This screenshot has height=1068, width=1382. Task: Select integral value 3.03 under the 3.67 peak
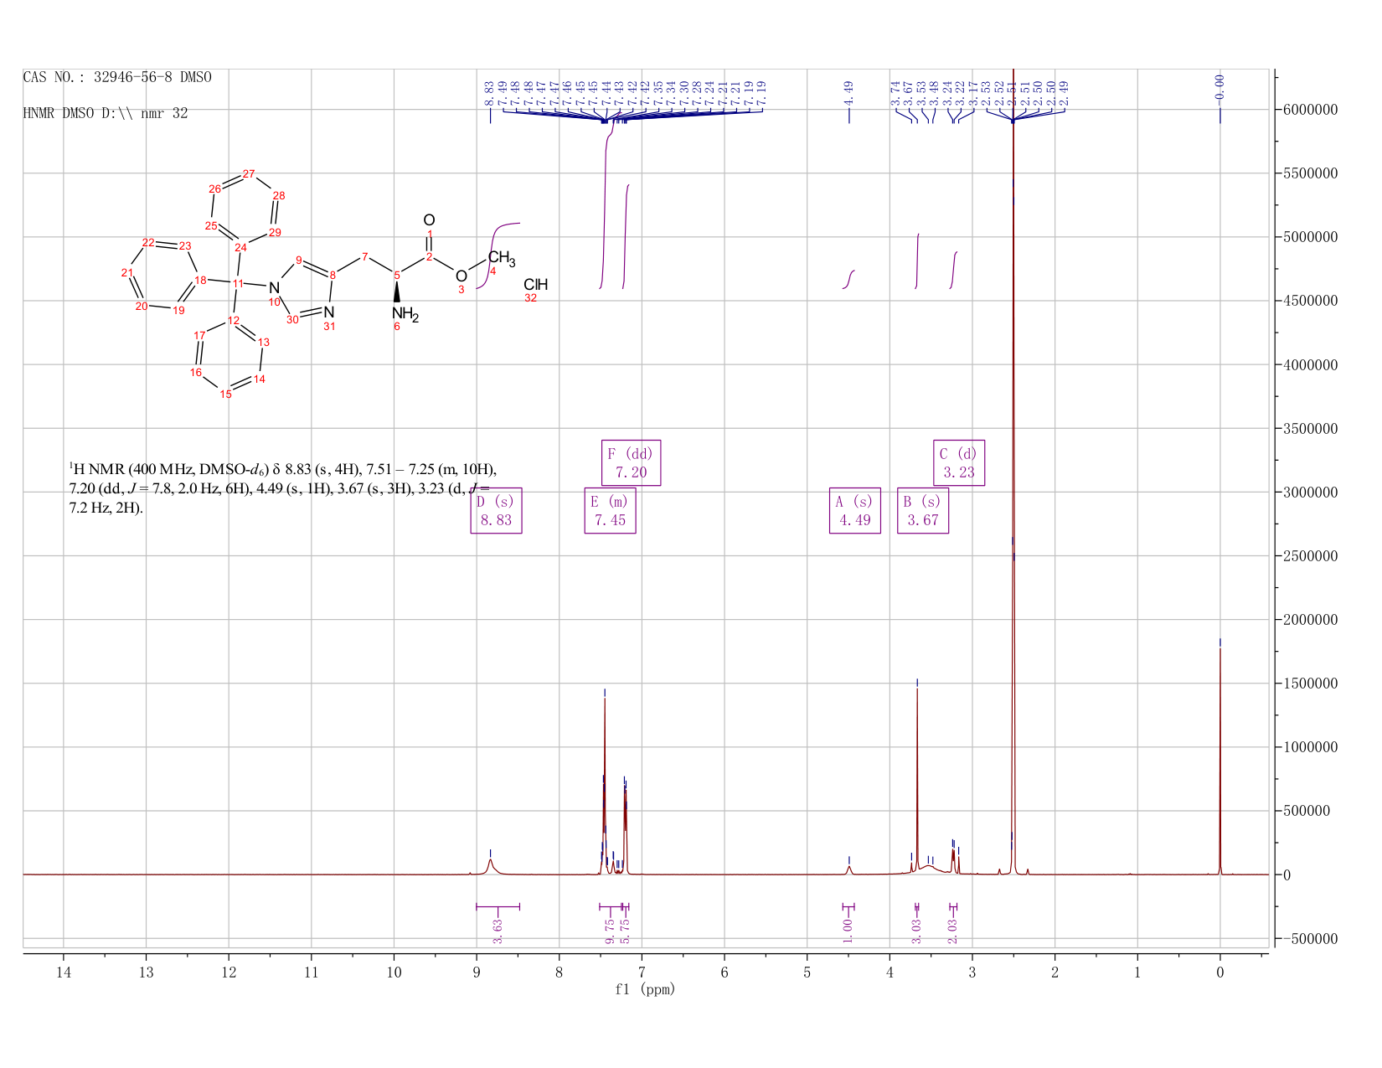pyautogui.click(x=916, y=931)
